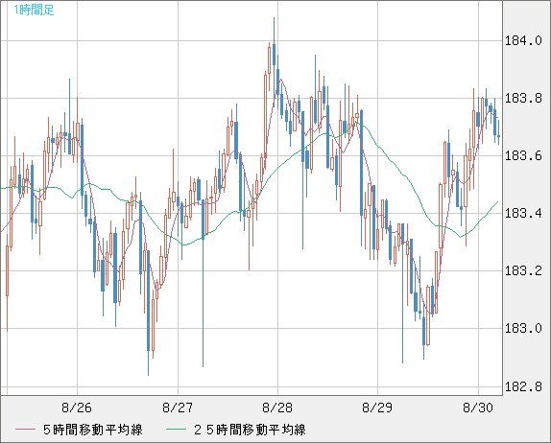Click the 183.0 price axis label
The width and height of the screenshot is (551, 443).
coord(523,329)
